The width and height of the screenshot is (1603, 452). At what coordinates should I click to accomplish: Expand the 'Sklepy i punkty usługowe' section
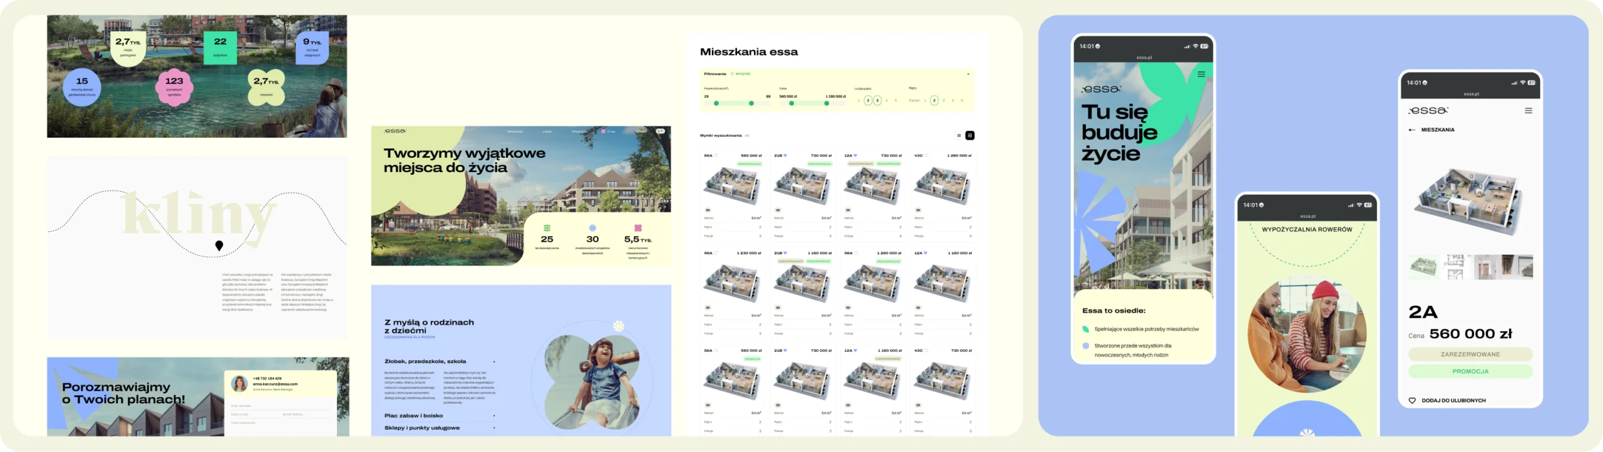pos(494,428)
